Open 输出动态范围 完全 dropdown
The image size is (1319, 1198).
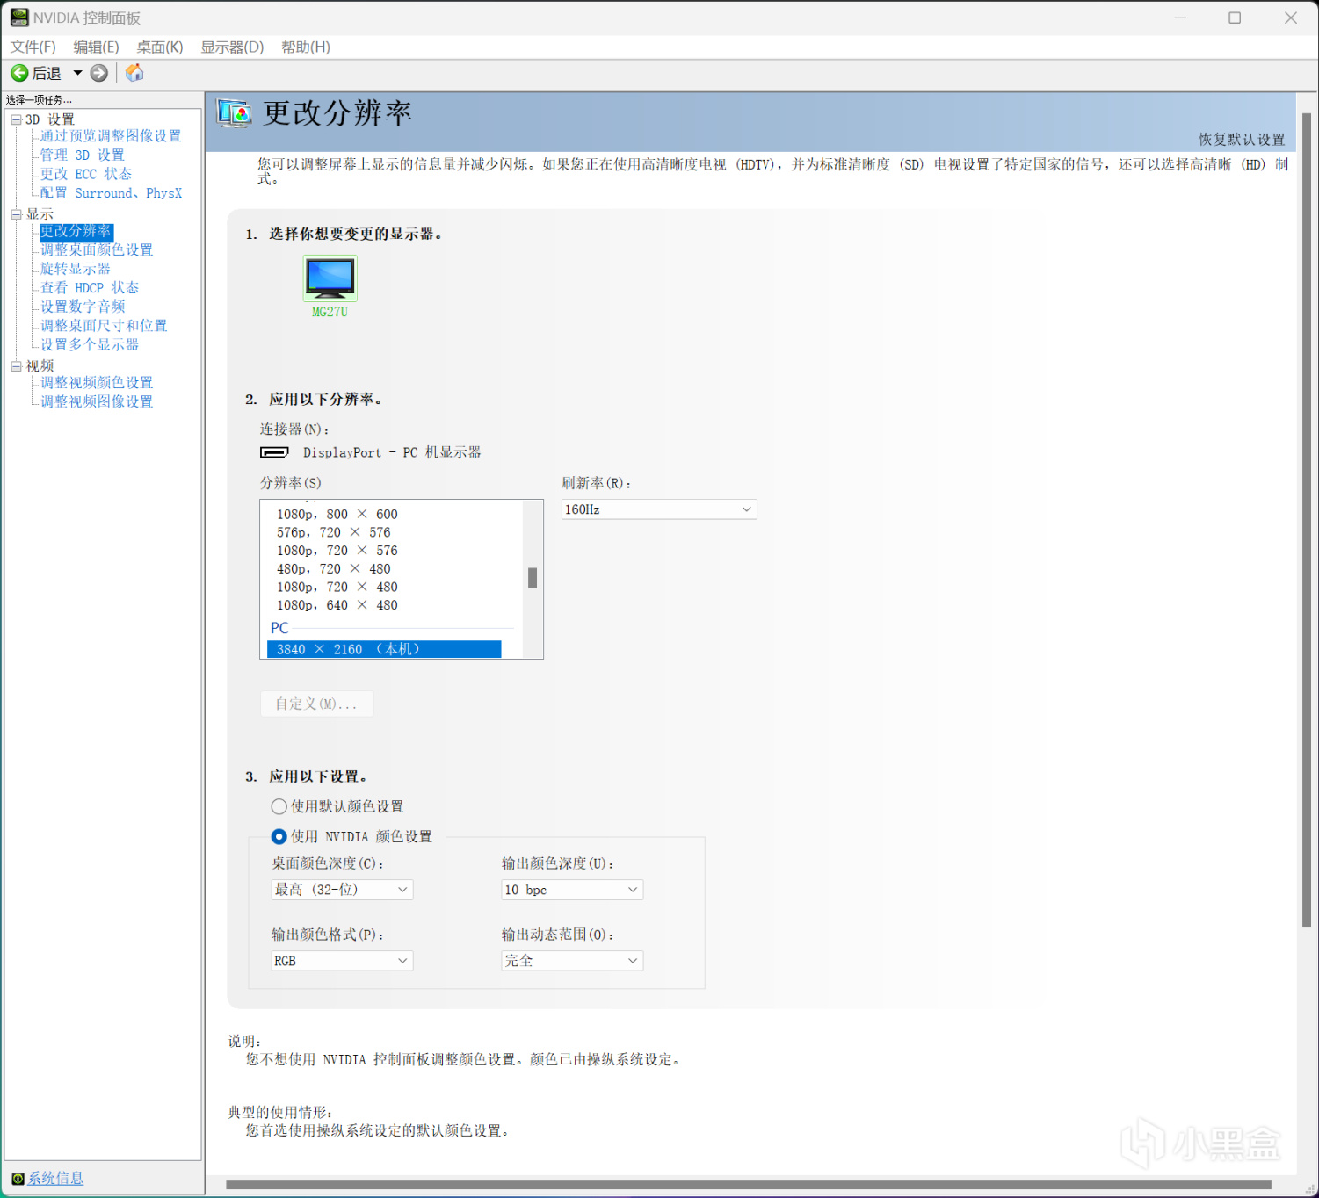[572, 961]
